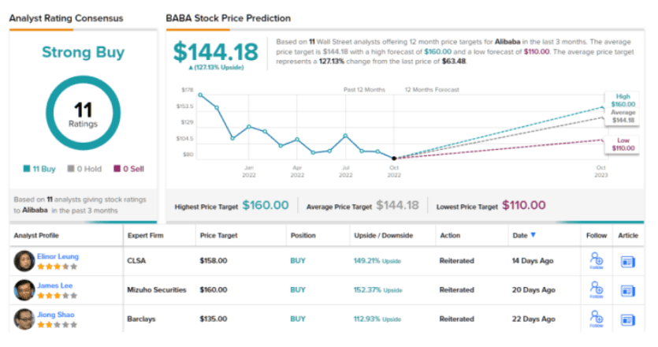Image resolution: width=658 pixels, height=347 pixels.
Task: Open article icon for Elinor Leung
Action: click(x=628, y=260)
